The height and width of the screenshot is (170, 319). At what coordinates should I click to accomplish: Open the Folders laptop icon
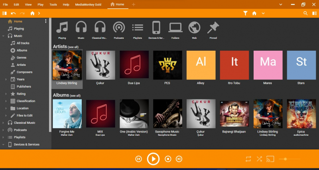click(175, 28)
